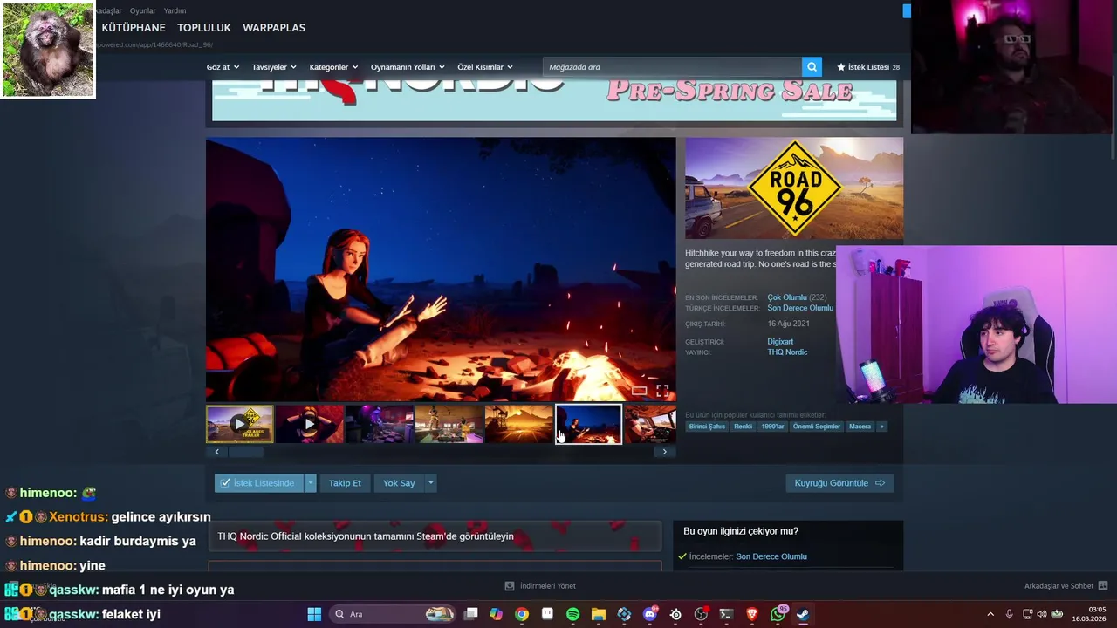Expand the Yok Say dropdown arrow
Screen dimensions: 1117x628
tap(430, 483)
